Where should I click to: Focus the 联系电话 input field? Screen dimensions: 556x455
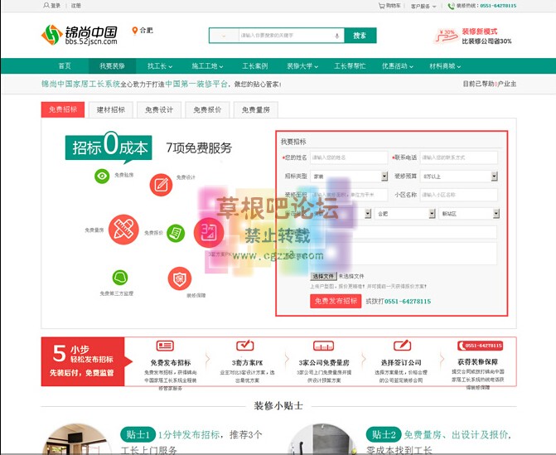[459, 157]
